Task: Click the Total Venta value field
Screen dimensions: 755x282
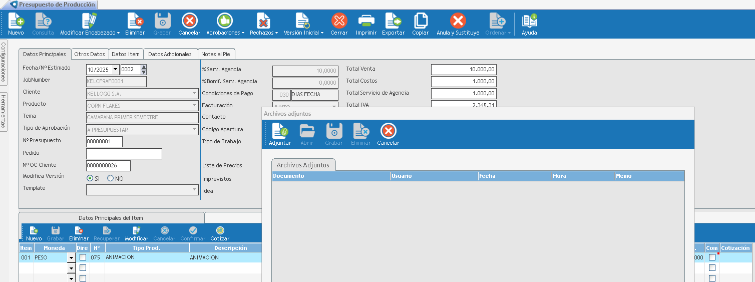Action: coord(464,70)
